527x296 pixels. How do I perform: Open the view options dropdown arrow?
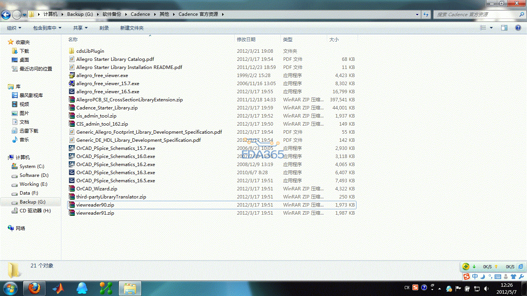(x=491, y=28)
